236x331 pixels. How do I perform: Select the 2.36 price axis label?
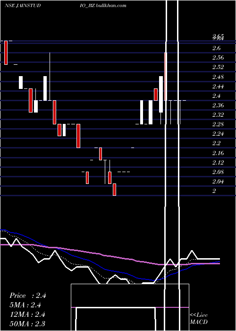[x=218, y=105]
